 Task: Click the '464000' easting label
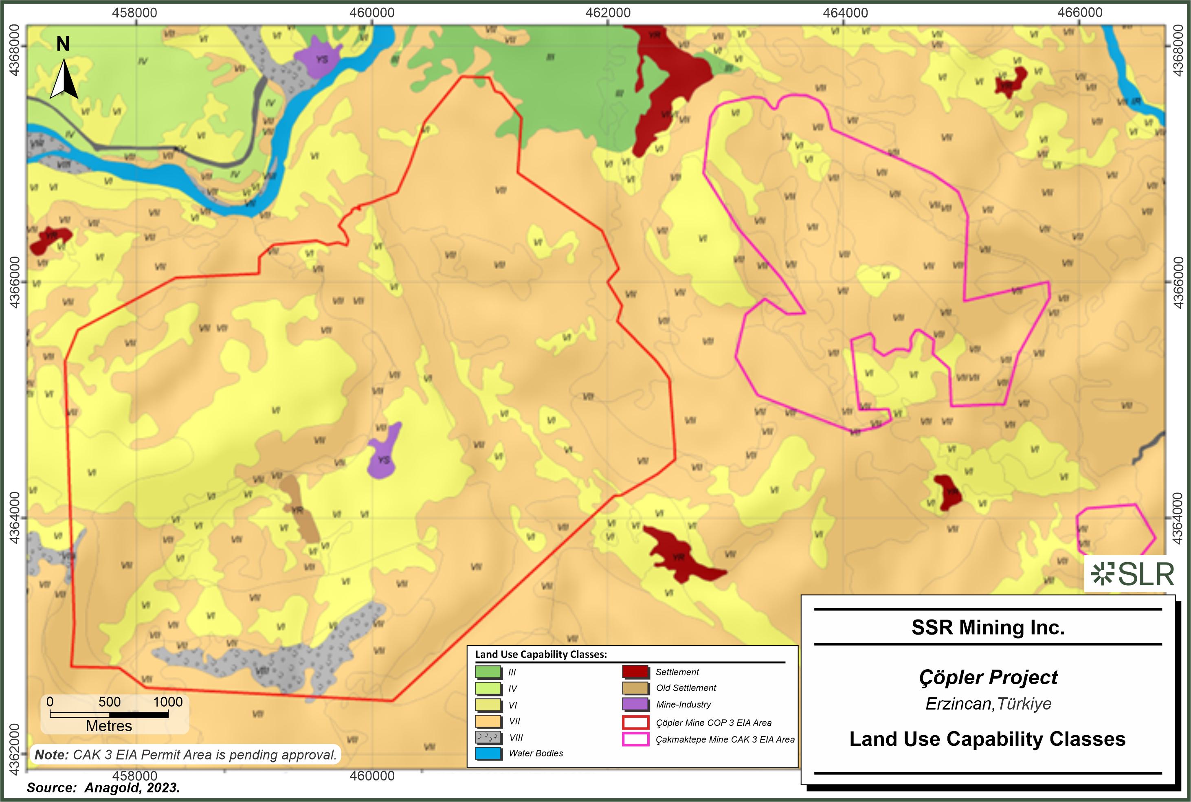(845, 12)
